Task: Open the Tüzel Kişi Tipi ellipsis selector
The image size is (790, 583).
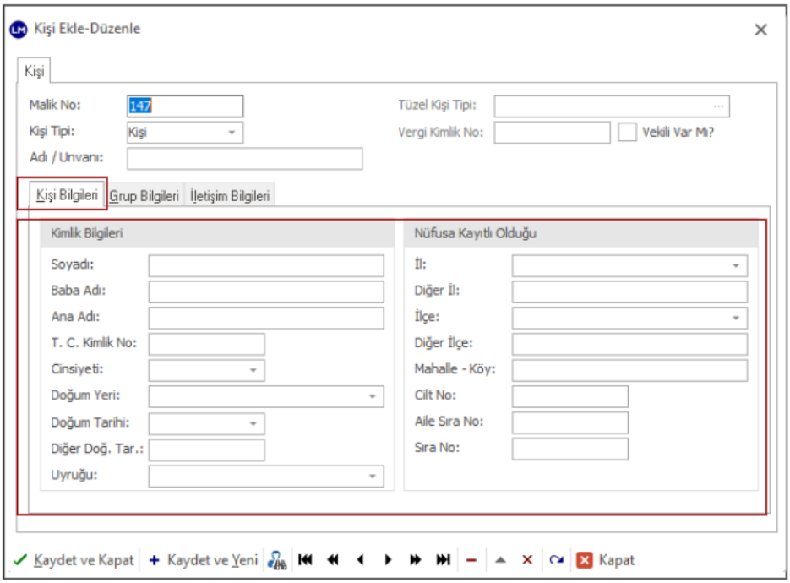Action: click(719, 106)
